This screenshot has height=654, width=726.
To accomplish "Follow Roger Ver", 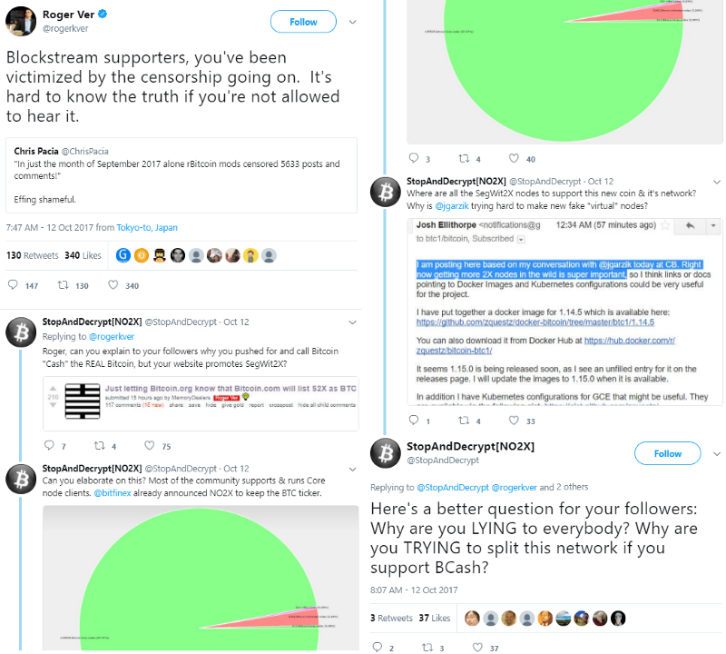I will [303, 22].
